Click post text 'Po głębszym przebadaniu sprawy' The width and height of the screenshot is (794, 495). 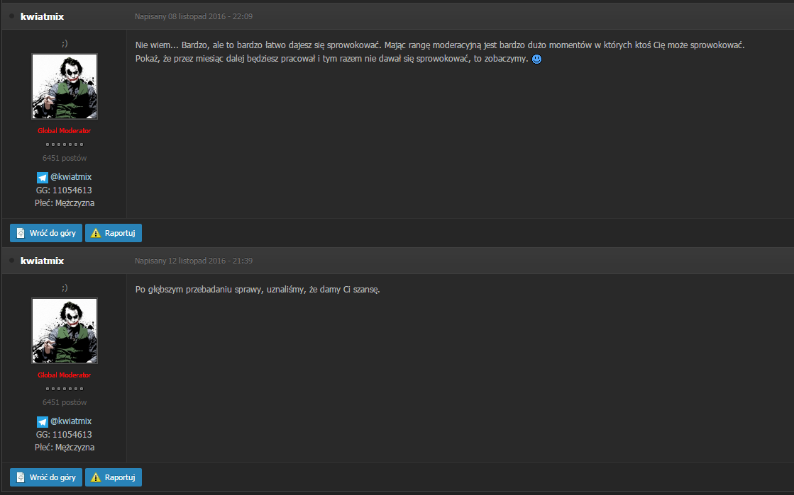[197, 290]
